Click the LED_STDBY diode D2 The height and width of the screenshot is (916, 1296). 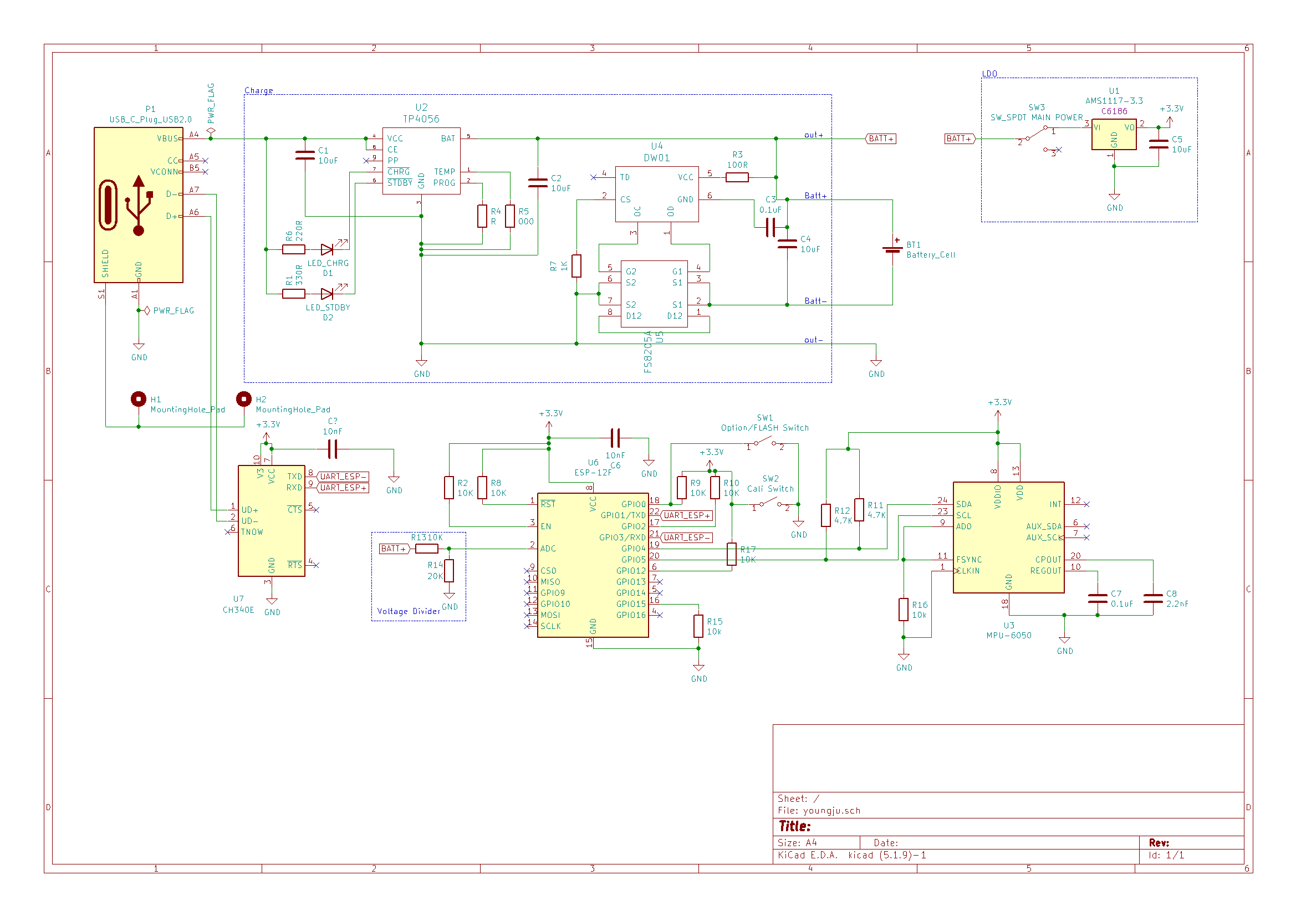pos(328,294)
